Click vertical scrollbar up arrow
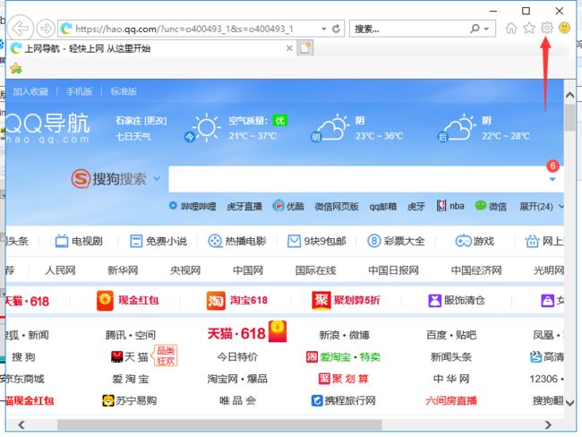 [569, 95]
